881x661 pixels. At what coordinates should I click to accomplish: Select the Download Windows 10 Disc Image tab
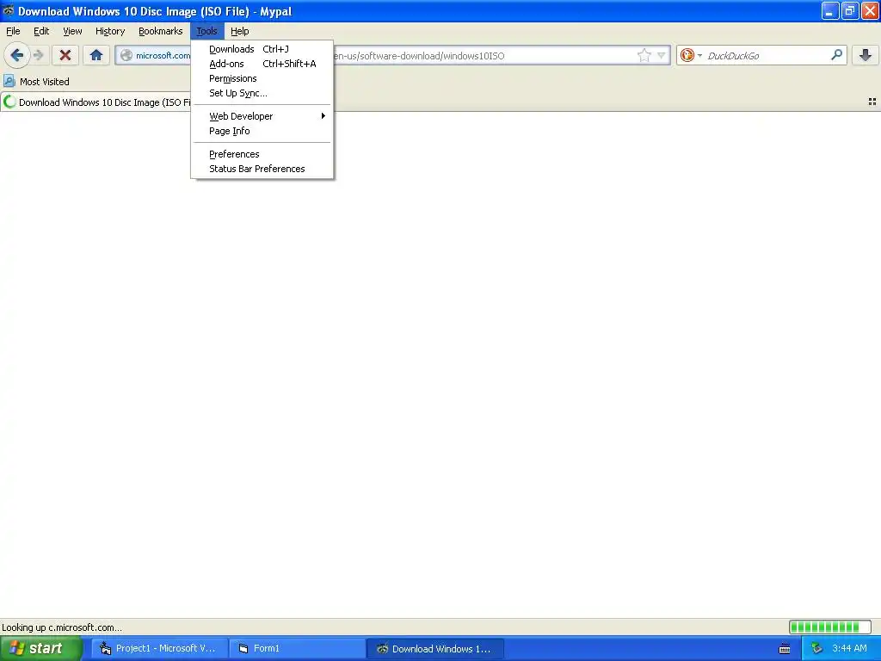click(x=96, y=102)
